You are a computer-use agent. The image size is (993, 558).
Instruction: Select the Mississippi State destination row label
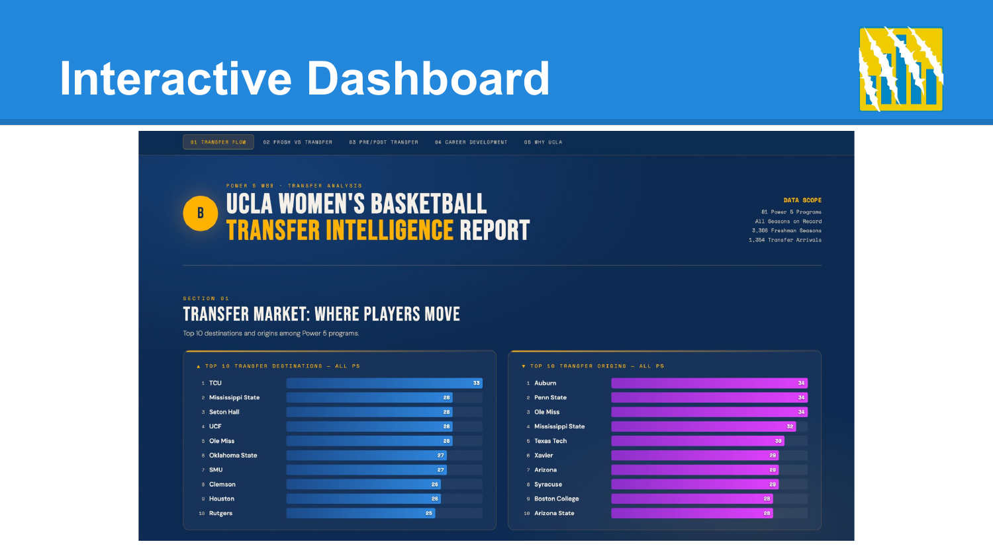234,397
